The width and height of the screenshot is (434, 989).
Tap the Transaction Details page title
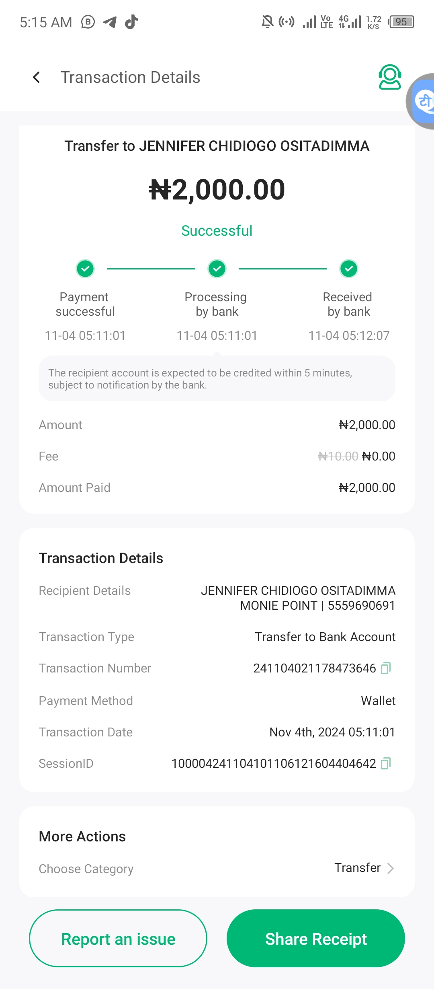tap(130, 77)
